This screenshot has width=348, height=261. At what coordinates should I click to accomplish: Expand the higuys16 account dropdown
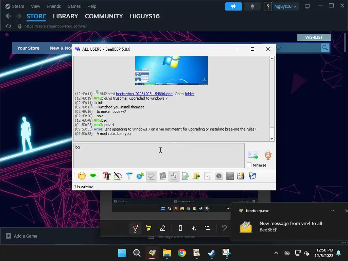pyautogui.click(x=285, y=6)
